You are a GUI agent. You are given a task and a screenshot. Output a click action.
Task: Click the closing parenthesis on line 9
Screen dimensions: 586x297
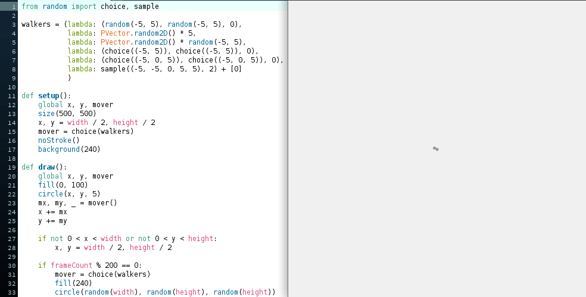click(69, 78)
